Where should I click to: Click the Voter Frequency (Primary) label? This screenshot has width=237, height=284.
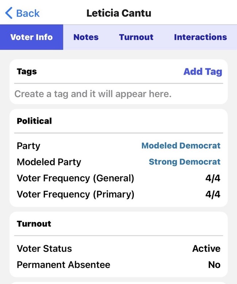click(75, 194)
